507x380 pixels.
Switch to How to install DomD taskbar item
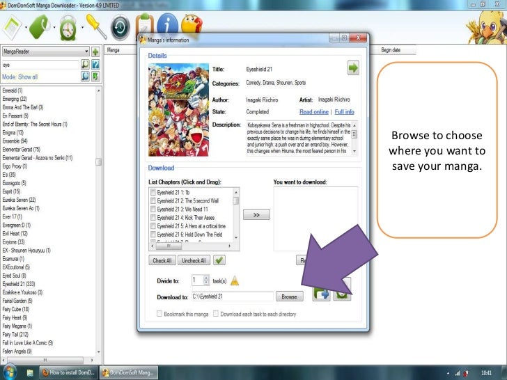[68, 372]
